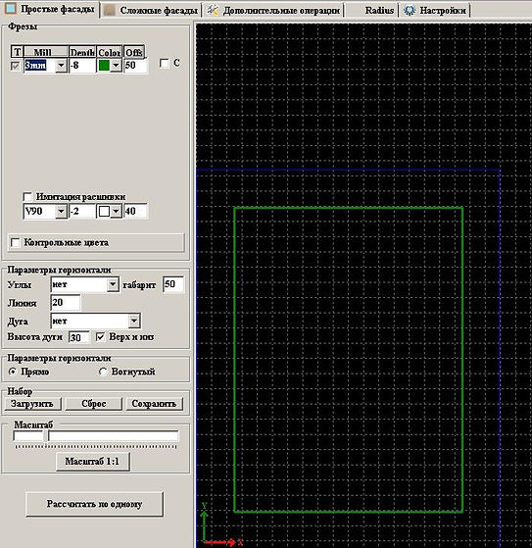Click the Дополнительные операции tools icon
The image size is (532, 548).
pos(213,10)
